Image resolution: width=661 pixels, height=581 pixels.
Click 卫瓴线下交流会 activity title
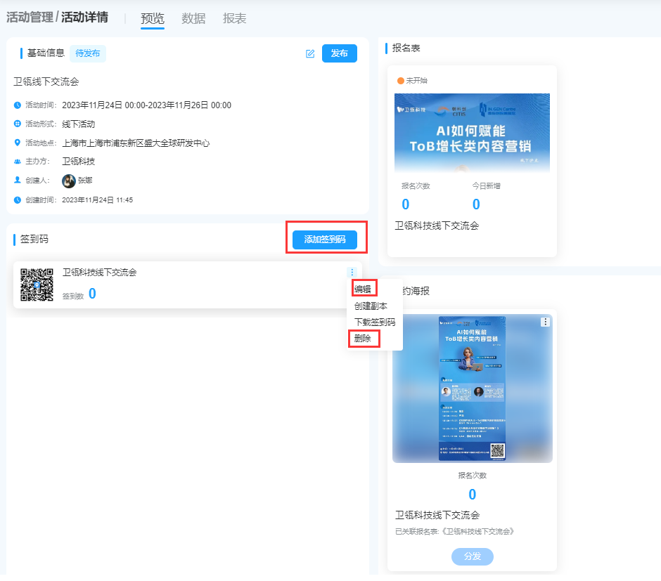coord(46,81)
